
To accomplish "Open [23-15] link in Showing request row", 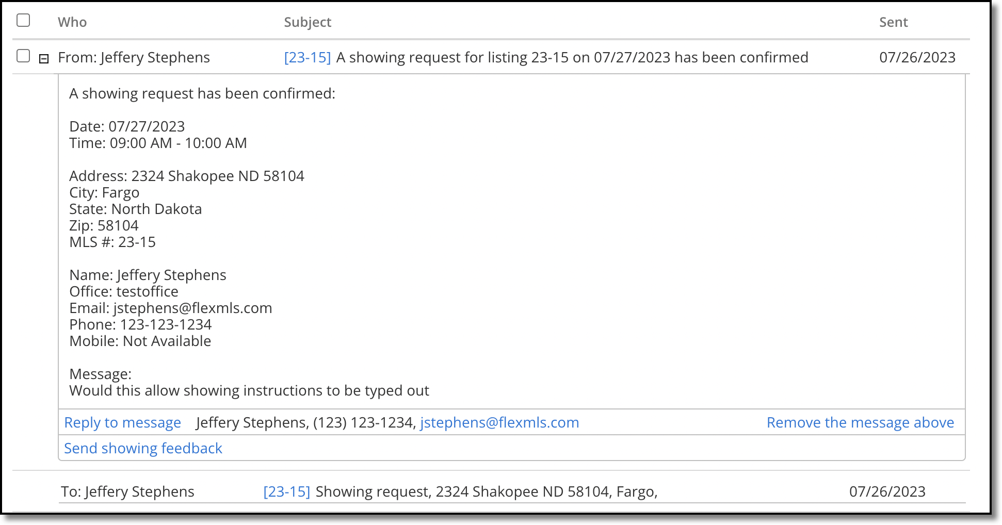I will tap(287, 491).
